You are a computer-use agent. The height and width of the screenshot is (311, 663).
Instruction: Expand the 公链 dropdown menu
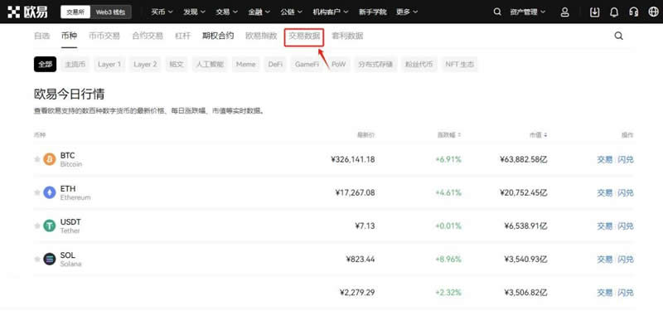[292, 12]
